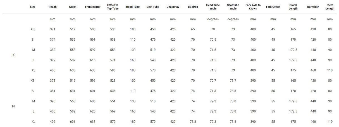Click the Stem Length column header
339x127 pixels.
(330, 7)
